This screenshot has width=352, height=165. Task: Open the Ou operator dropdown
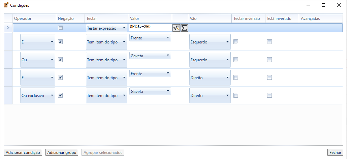[x=38, y=60]
